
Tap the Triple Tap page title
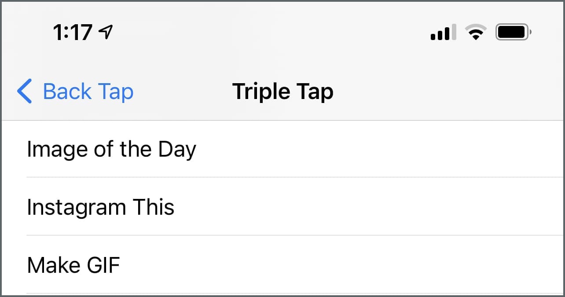[282, 92]
